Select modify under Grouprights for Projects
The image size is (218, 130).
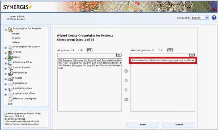[16, 38]
